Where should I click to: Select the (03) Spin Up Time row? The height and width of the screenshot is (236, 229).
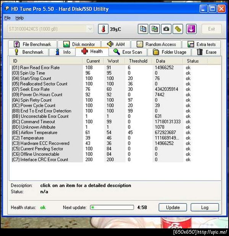115,73
